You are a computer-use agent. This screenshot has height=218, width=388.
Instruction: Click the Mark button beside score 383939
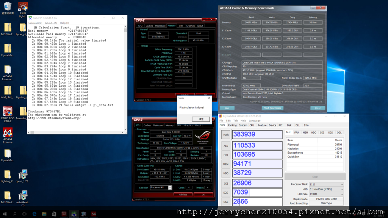[226, 135]
